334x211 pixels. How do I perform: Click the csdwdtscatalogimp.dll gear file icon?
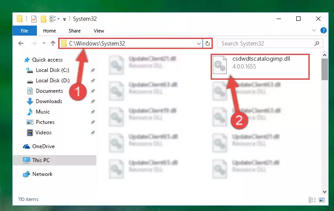pyautogui.click(x=220, y=65)
